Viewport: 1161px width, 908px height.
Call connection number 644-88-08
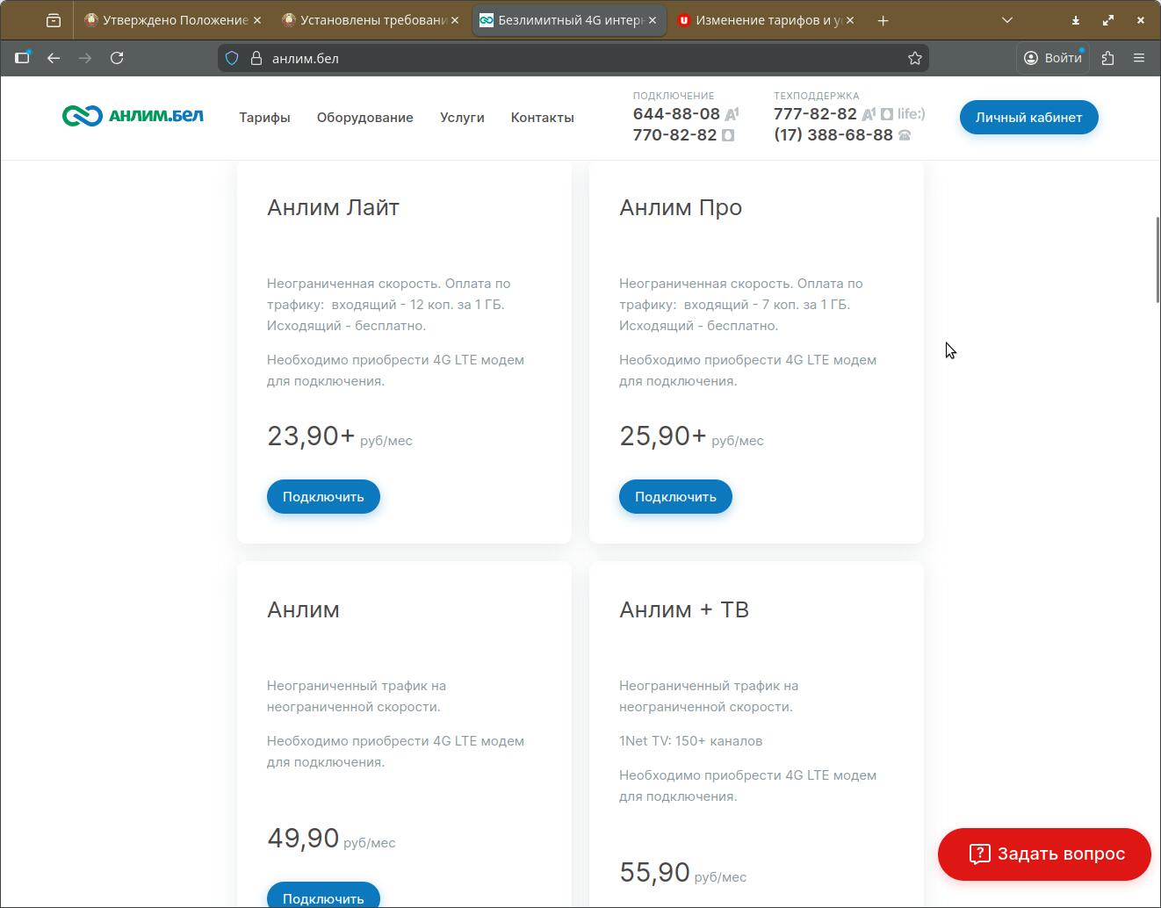click(676, 114)
